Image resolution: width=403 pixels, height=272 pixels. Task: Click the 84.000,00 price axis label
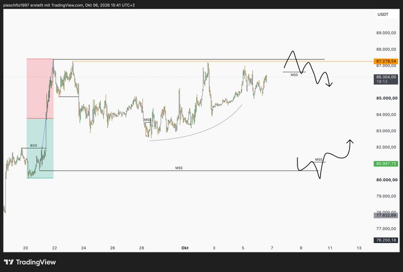click(386, 114)
